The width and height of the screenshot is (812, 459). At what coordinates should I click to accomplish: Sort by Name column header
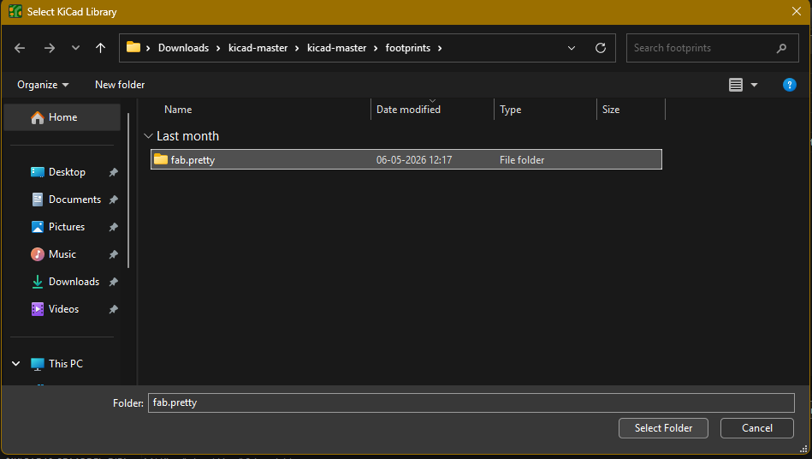178,110
